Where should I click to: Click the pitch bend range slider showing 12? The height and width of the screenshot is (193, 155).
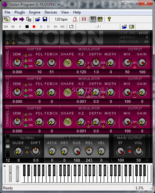(8, 146)
